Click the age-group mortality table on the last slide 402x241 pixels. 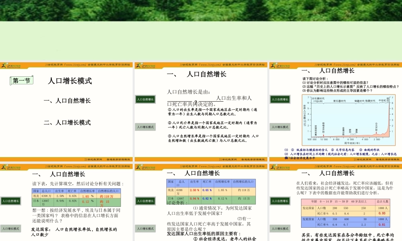point(346,213)
